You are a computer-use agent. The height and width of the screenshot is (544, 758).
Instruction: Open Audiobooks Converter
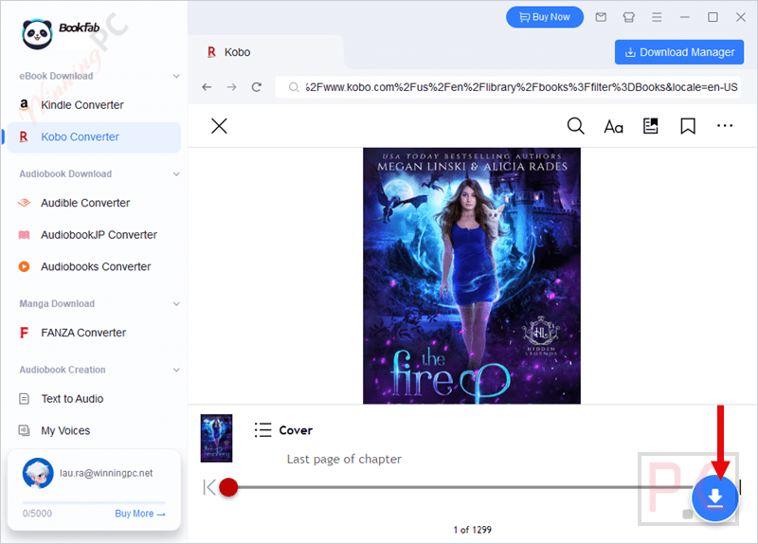pos(94,267)
